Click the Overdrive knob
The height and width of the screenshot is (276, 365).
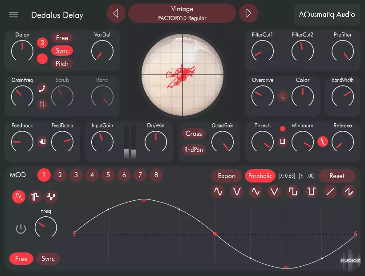262,96
